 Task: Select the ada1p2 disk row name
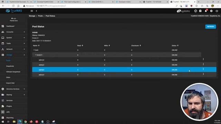tap(41, 60)
